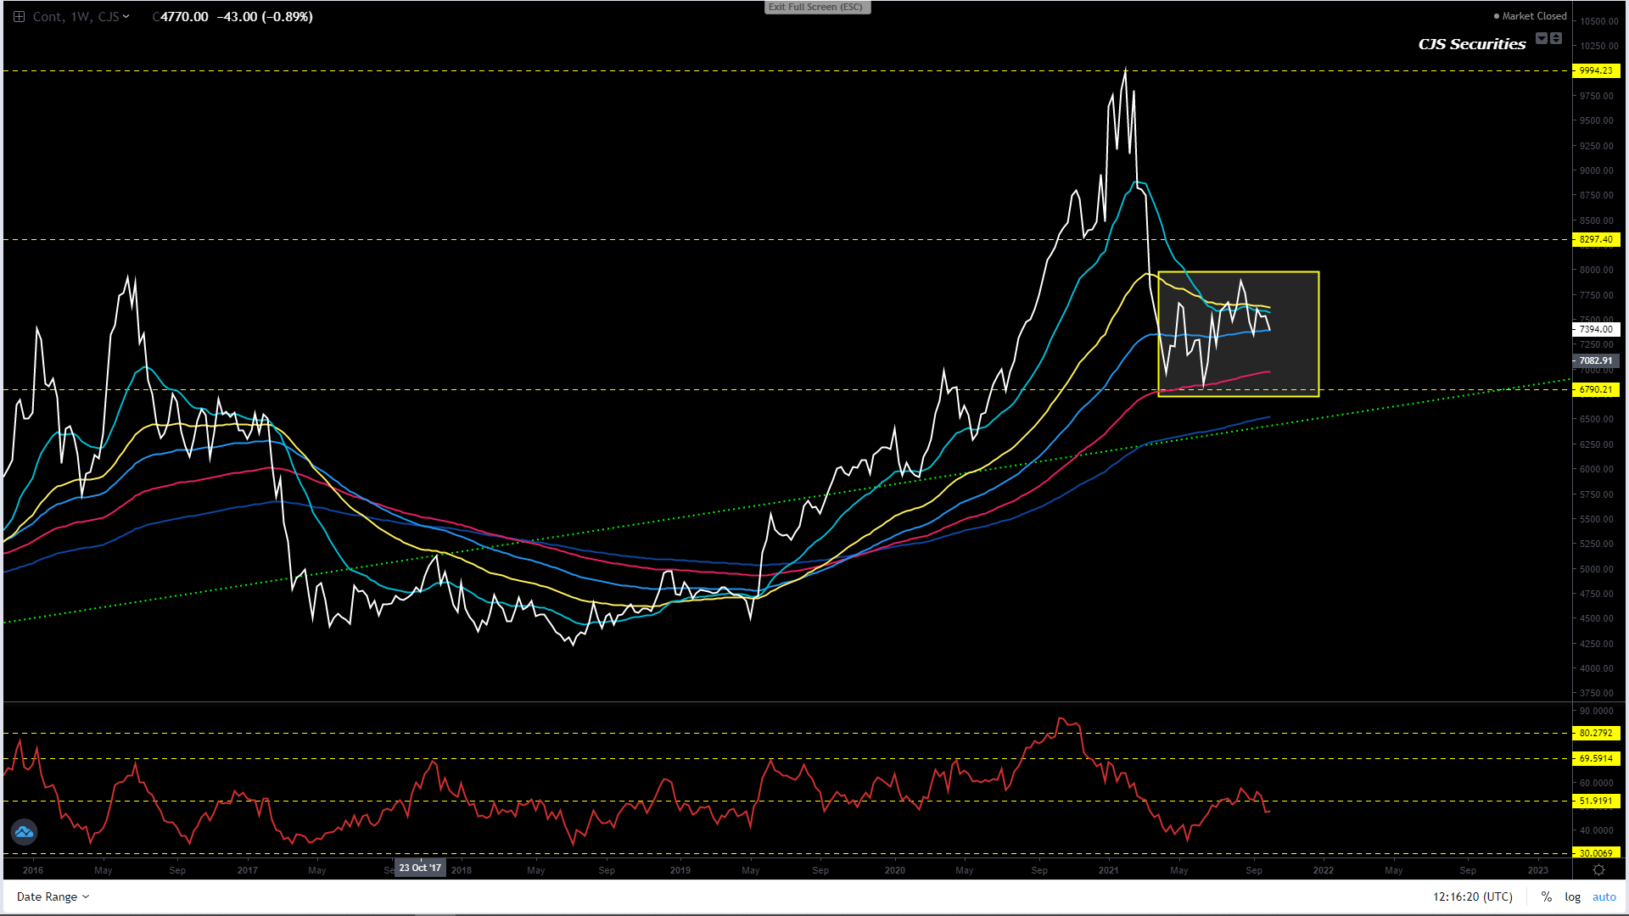Viewport: 1629px width, 916px height.
Task: Click the blue cloud logo icon
Action: pos(24,832)
